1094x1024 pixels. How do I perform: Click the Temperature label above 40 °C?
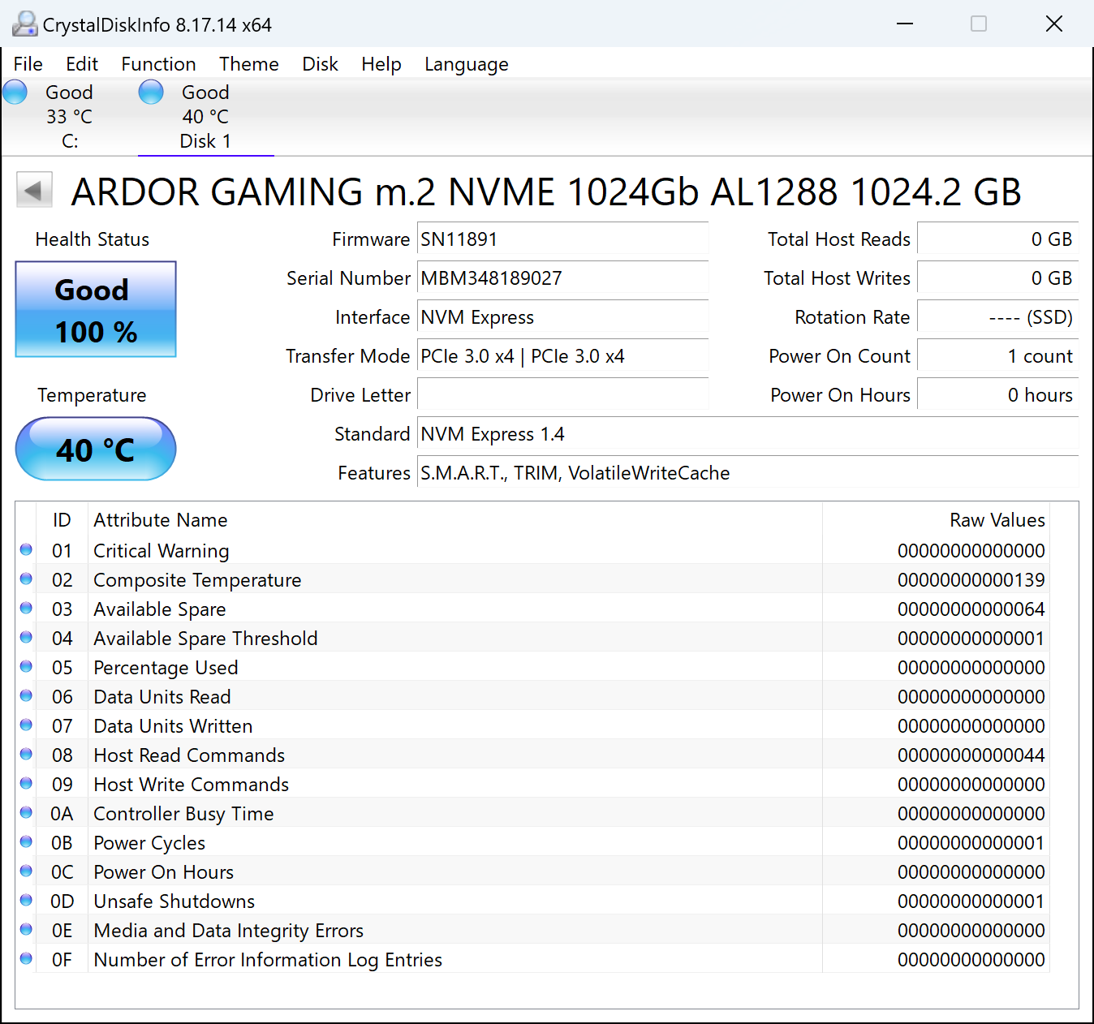click(92, 395)
